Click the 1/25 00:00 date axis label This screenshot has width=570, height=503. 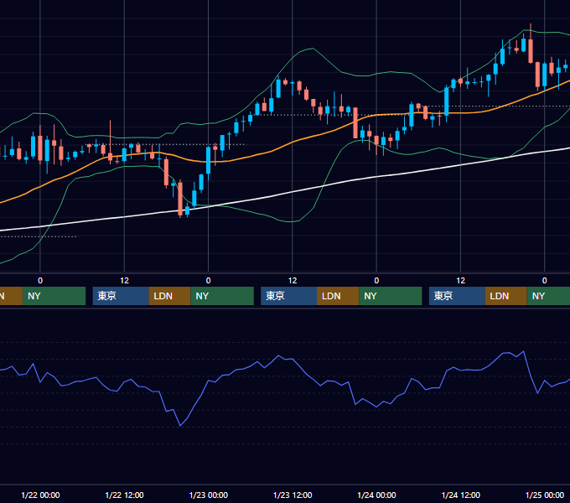[x=545, y=495]
